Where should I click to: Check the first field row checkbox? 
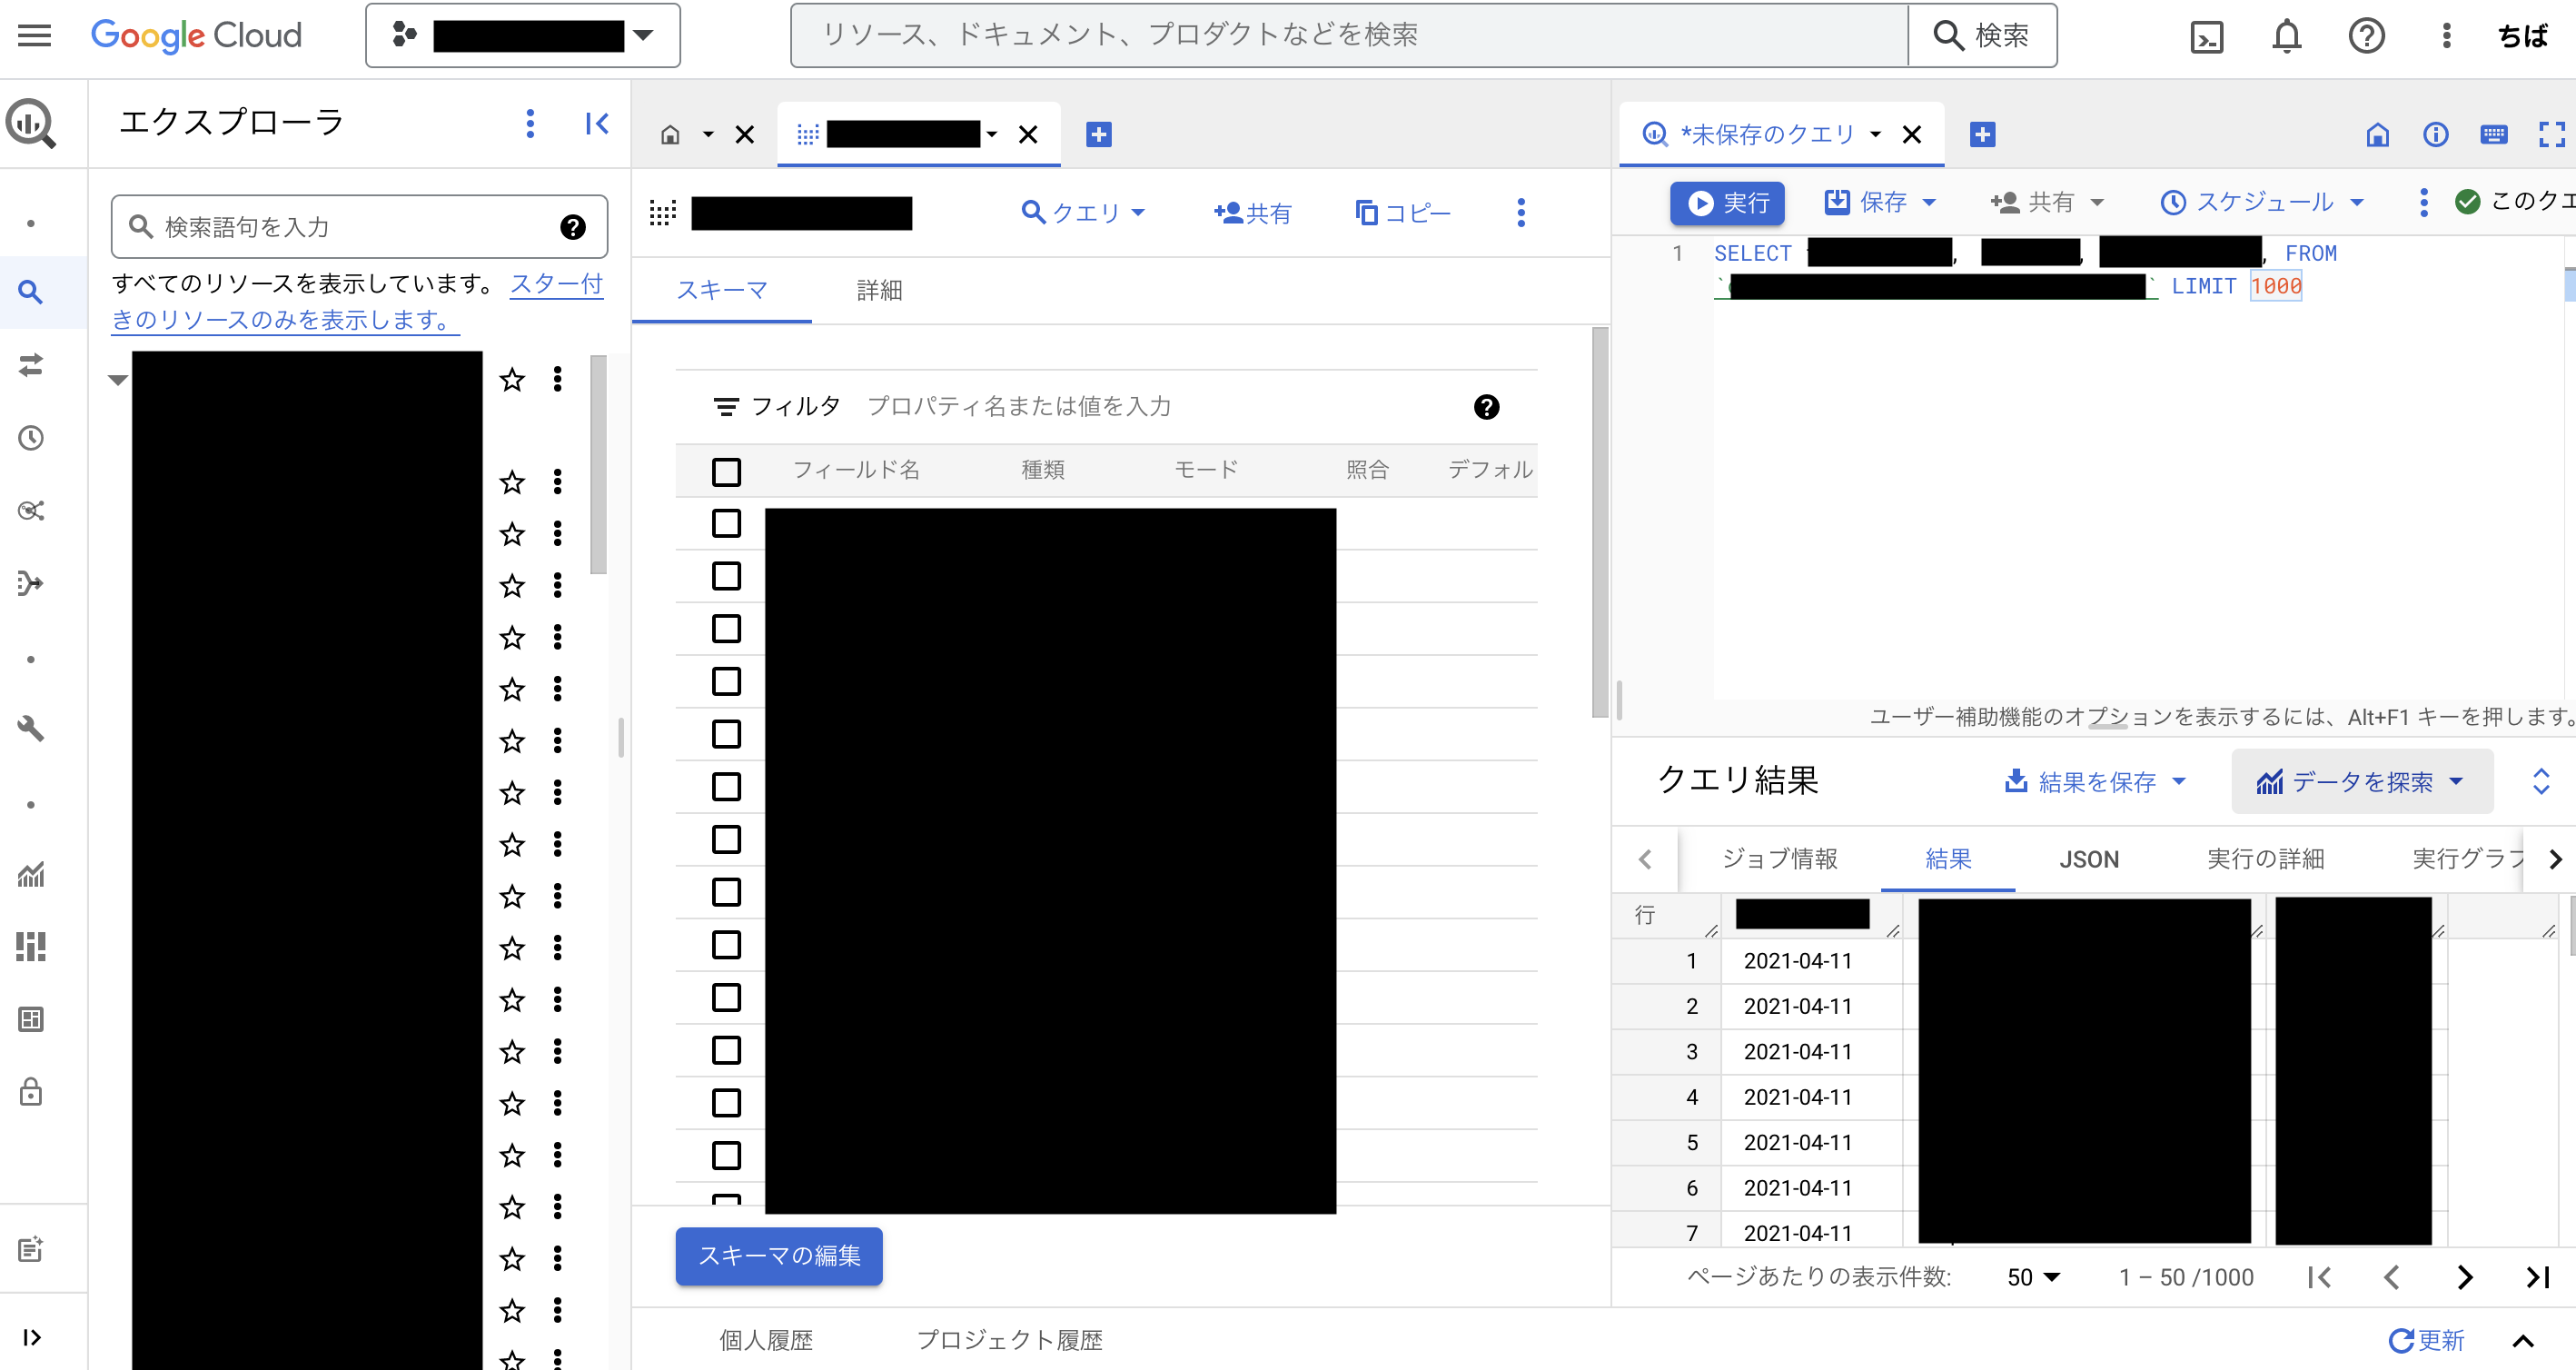725,523
